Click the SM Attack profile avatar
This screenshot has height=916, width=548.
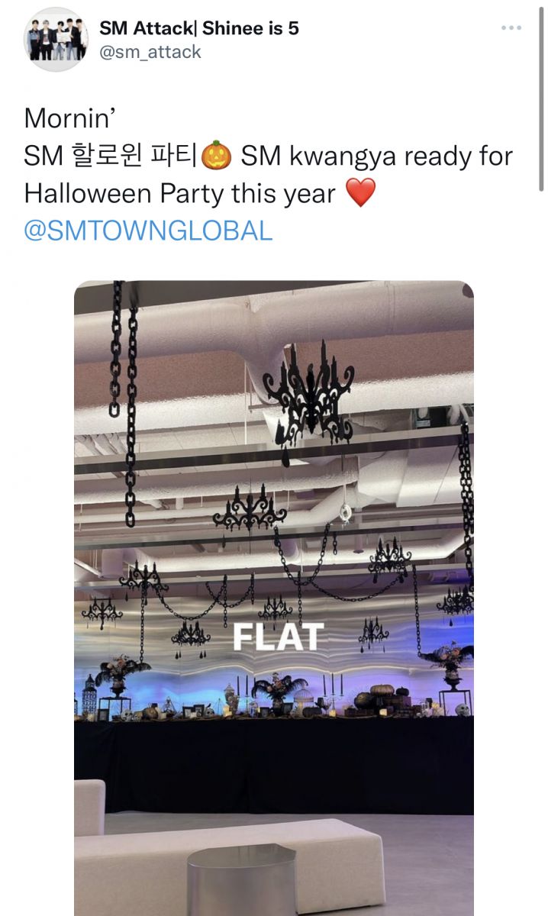56,40
